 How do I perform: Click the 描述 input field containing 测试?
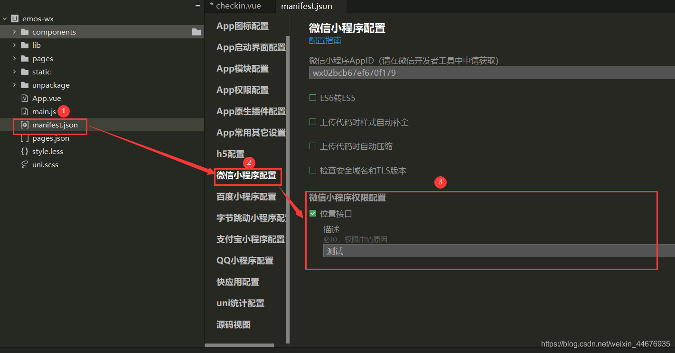tap(499, 251)
